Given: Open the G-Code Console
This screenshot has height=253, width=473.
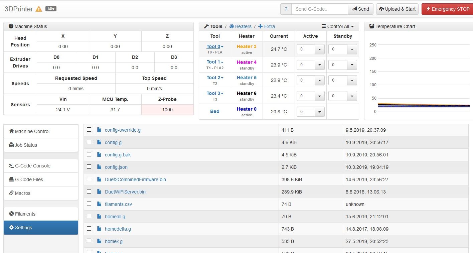Looking at the screenshot, I should click(x=41, y=166).
